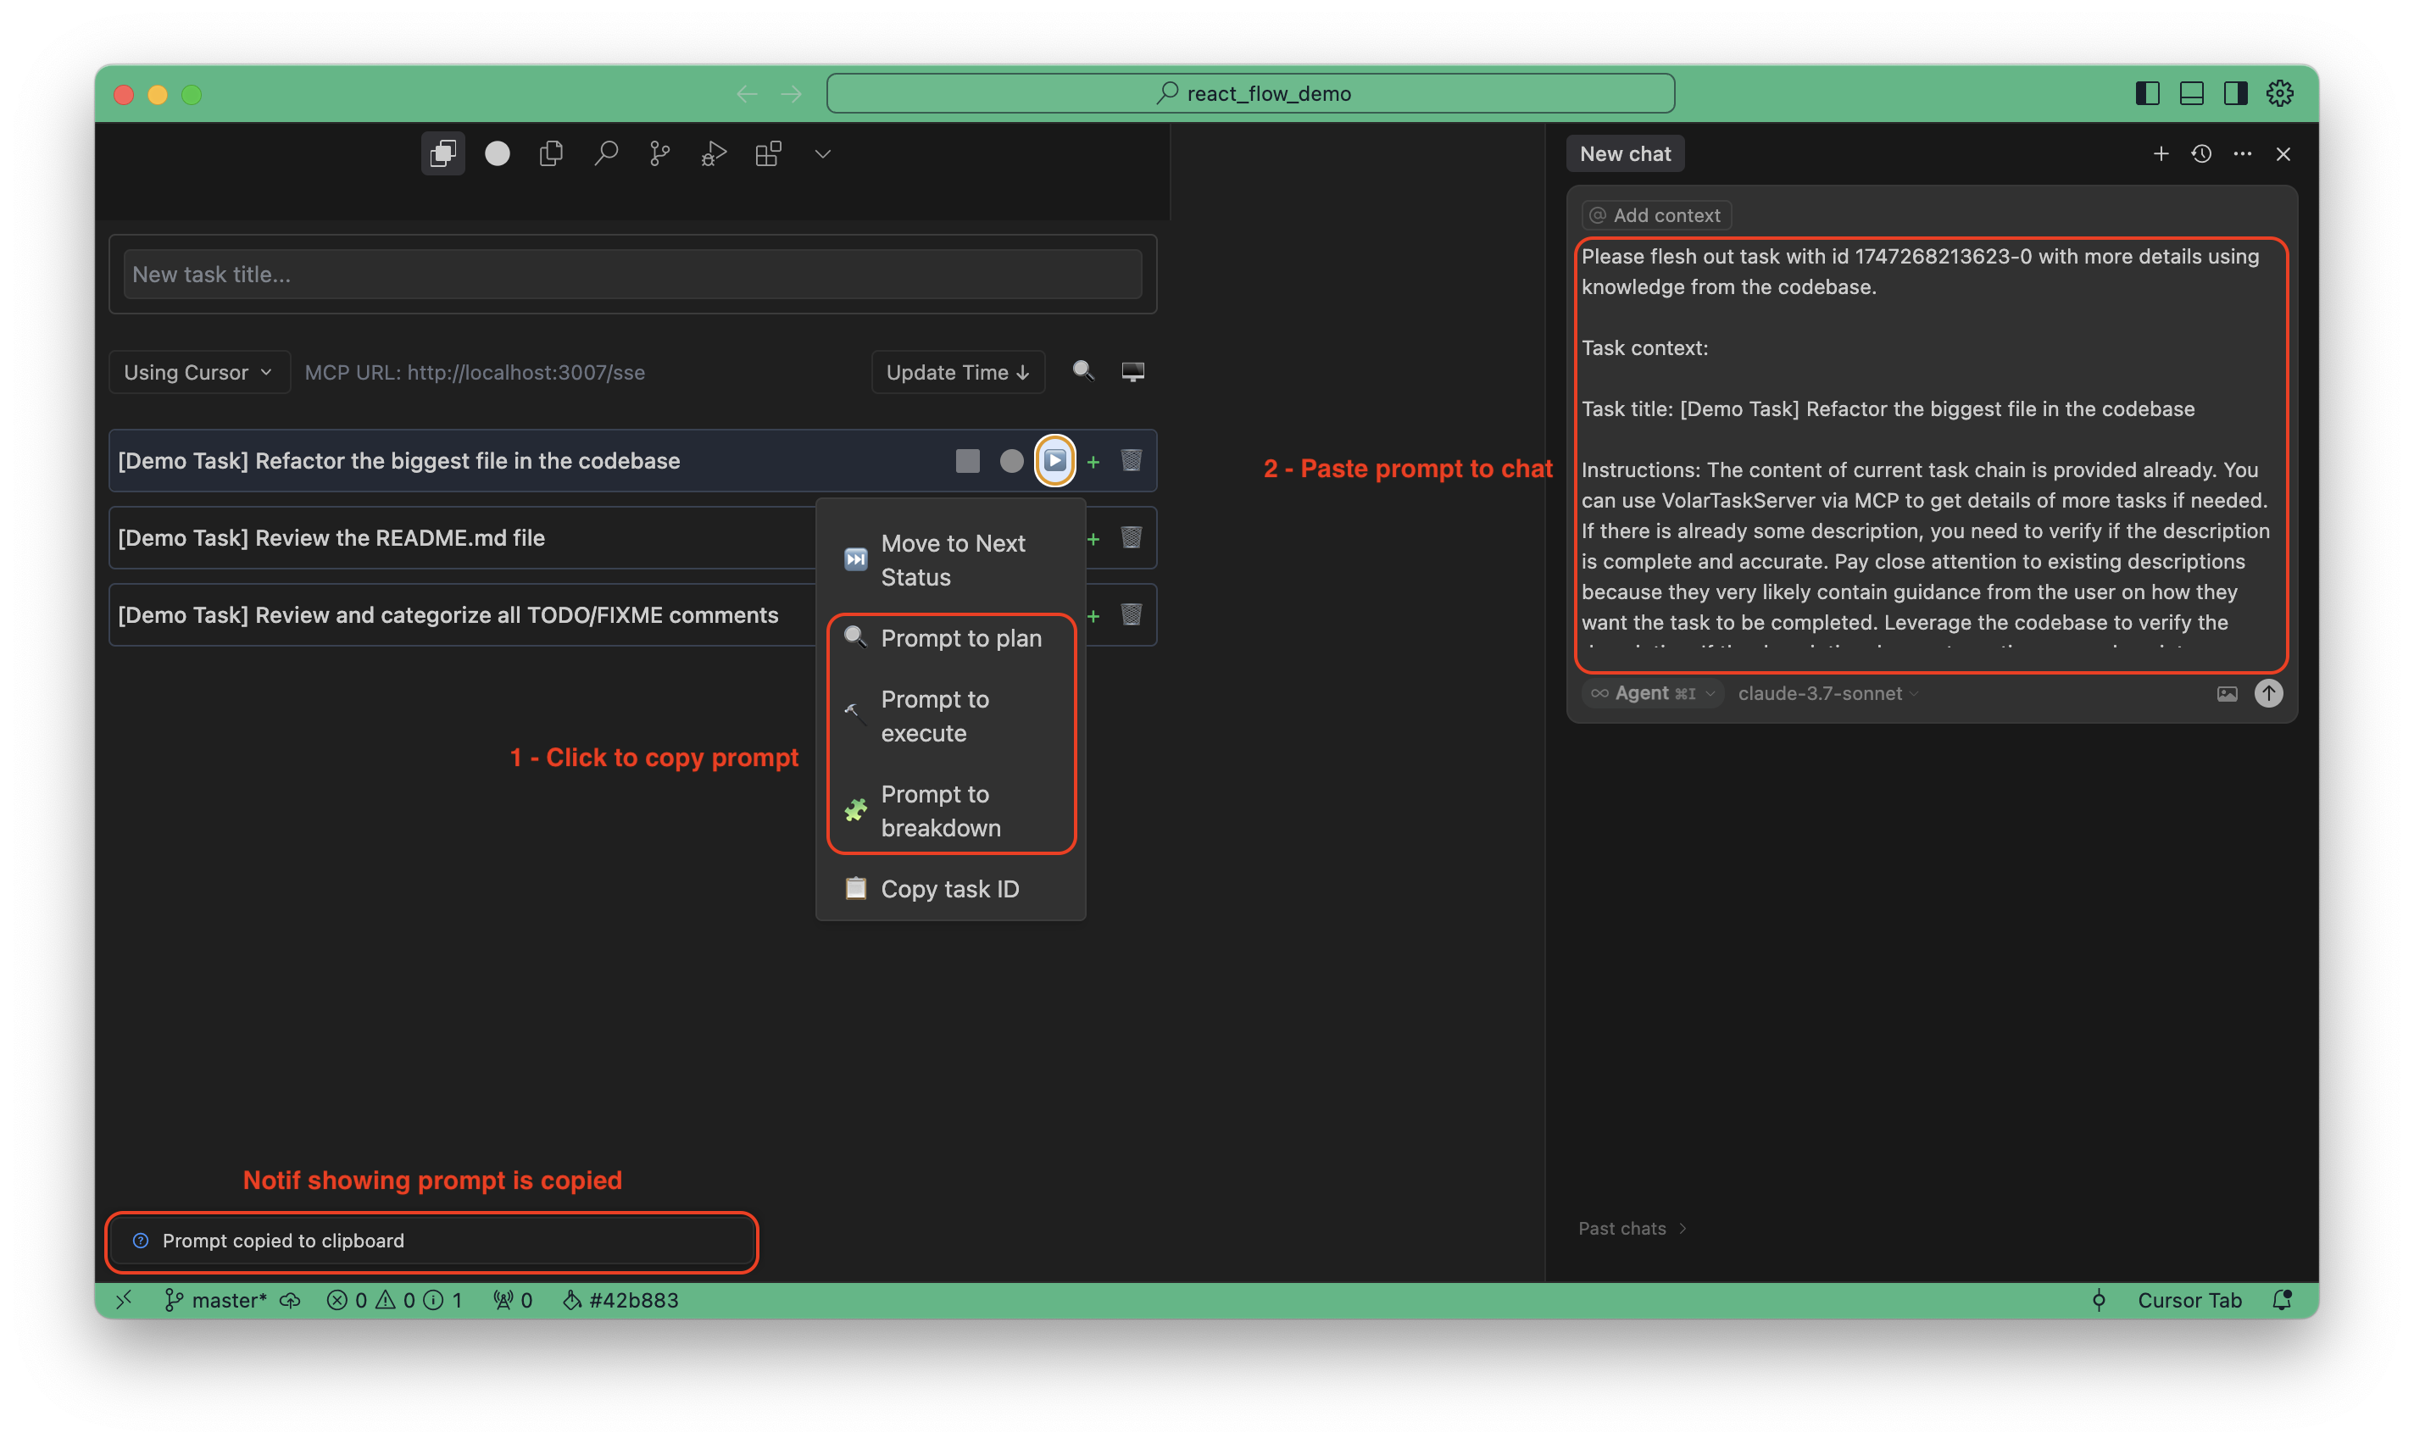
Task: Open the claude-3.7-sonnet model selector
Action: pyautogui.click(x=1827, y=694)
